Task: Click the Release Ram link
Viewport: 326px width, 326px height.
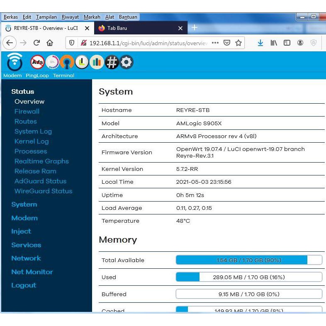Action: (35, 171)
